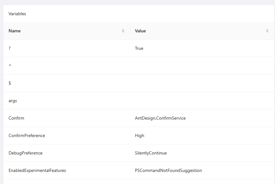This screenshot has width=275, height=184.
Task: Select the EnabledExperimentalFeatures variable name
Action: point(37,170)
